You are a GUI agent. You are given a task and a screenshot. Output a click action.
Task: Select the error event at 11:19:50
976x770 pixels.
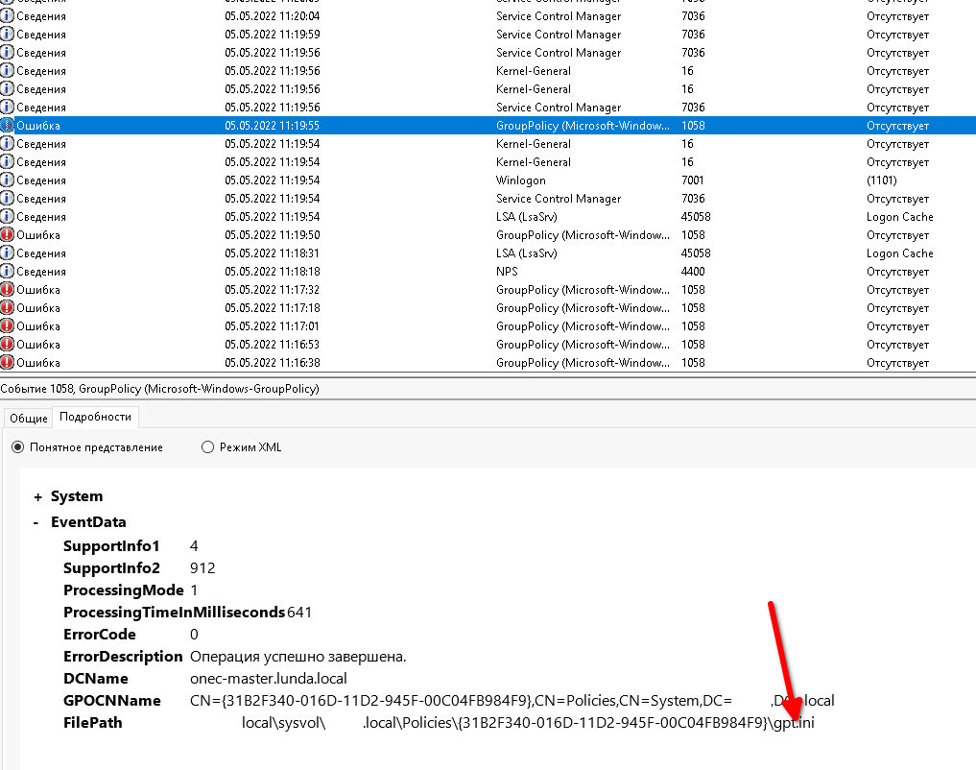pos(488,234)
